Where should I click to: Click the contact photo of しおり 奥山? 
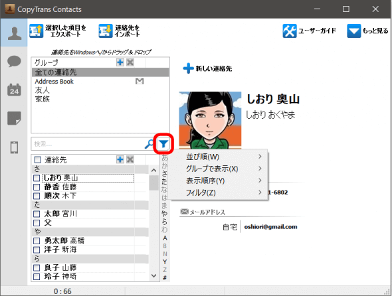pyautogui.click(x=210, y=120)
